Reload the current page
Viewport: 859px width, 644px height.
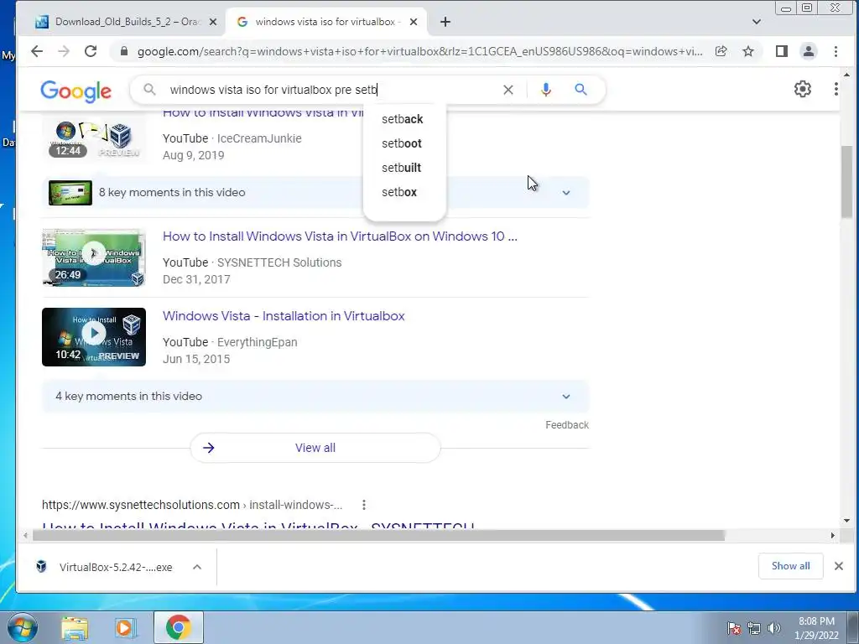point(91,51)
